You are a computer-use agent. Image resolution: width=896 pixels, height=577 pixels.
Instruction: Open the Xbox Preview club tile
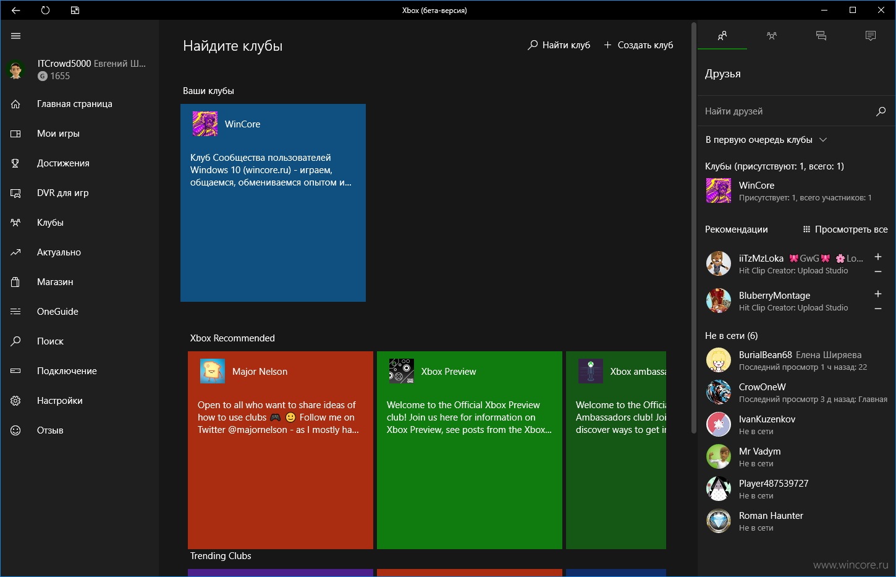pos(470,450)
